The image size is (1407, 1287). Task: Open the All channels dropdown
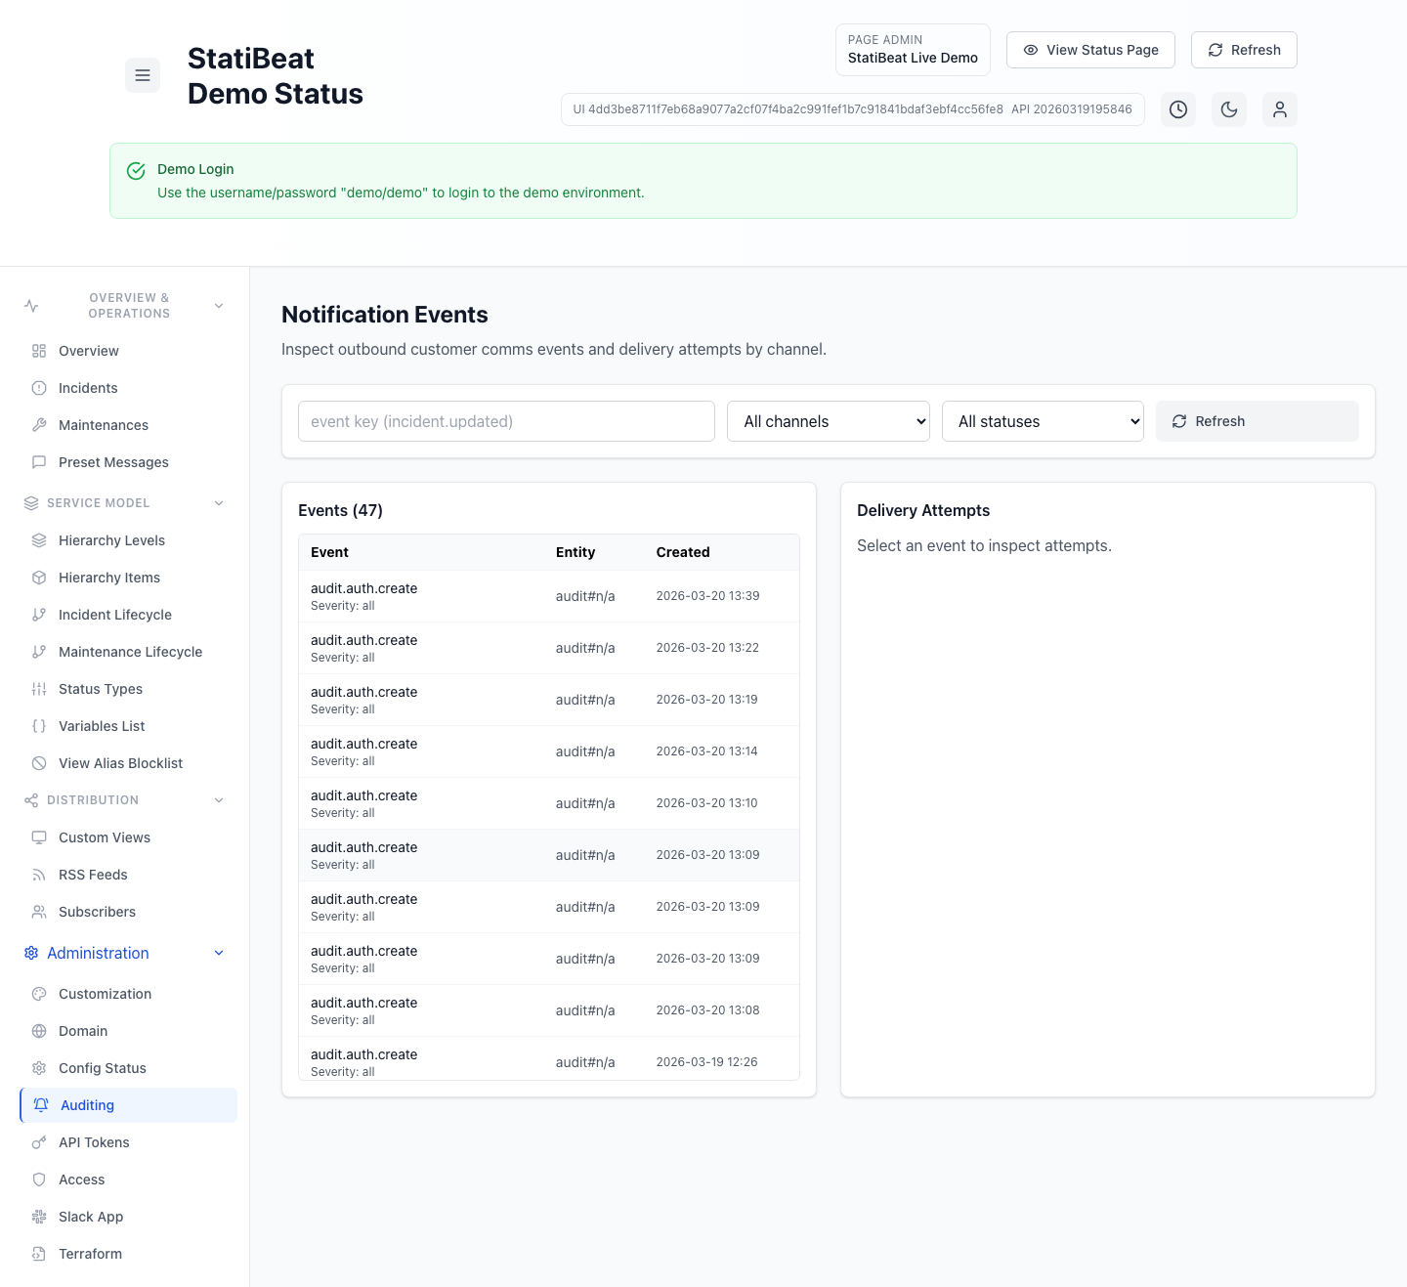828,421
